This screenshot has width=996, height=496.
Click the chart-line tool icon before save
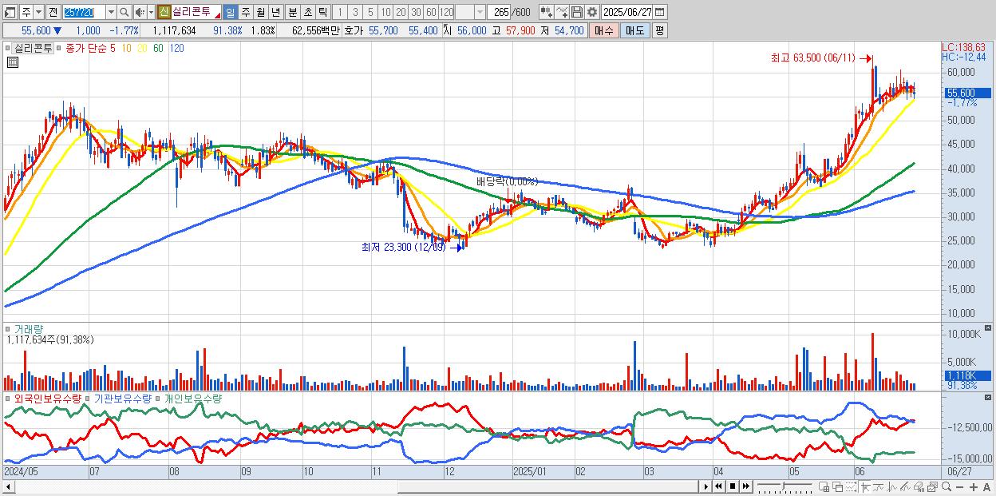[562, 12]
